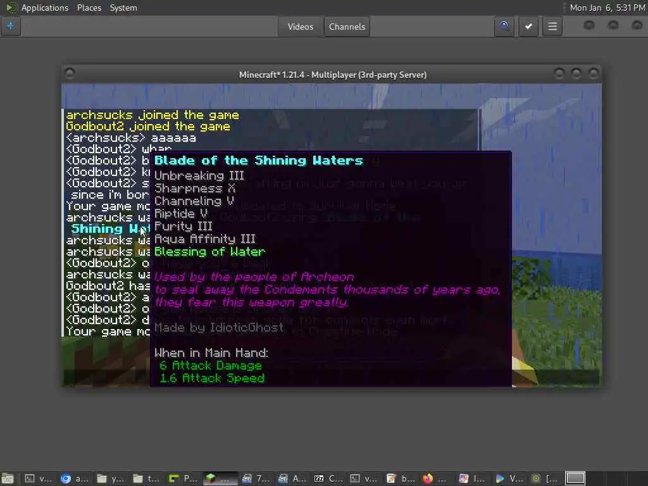Screen dimensions: 648x486
Task: Open the System menu
Action: click(123, 8)
